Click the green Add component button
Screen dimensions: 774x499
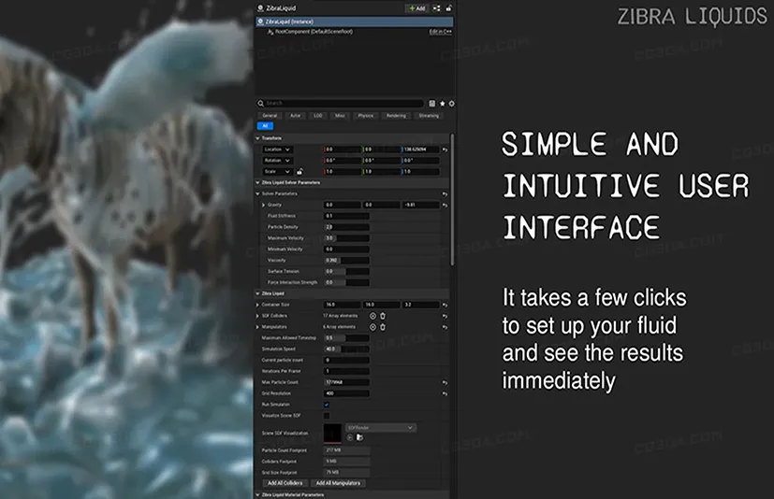pos(416,8)
